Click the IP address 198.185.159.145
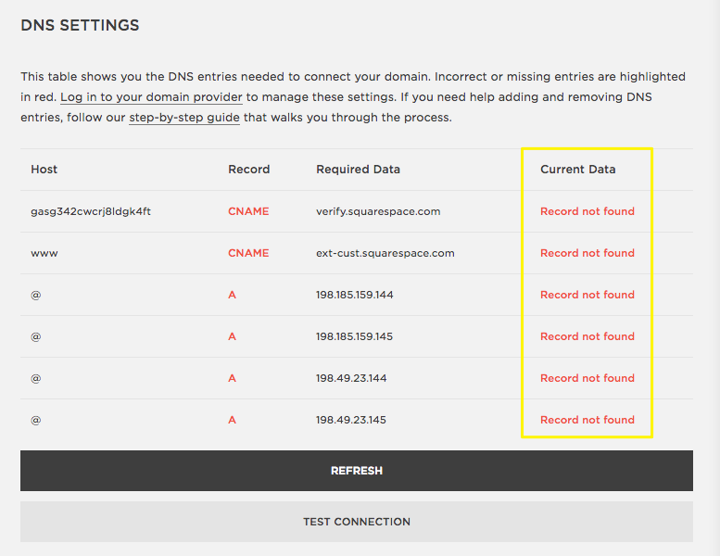 coord(354,336)
